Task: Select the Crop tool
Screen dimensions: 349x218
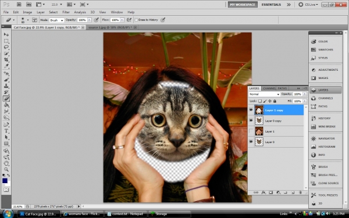Action: [6, 60]
